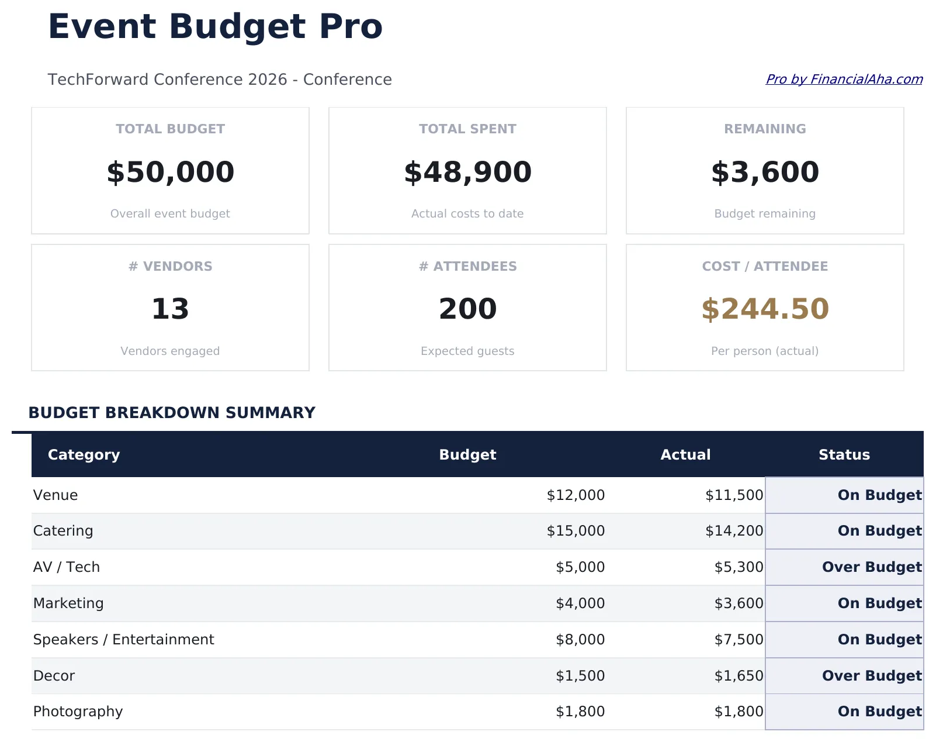Click the Status column header
The height and width of the screenshot is (742, 936).
[844, 454]
